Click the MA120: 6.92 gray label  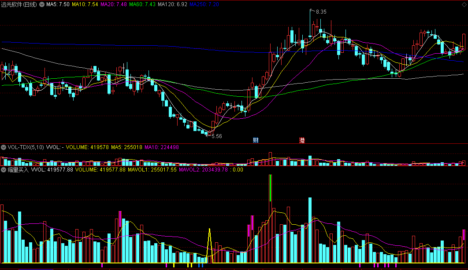tap(172, 4)
